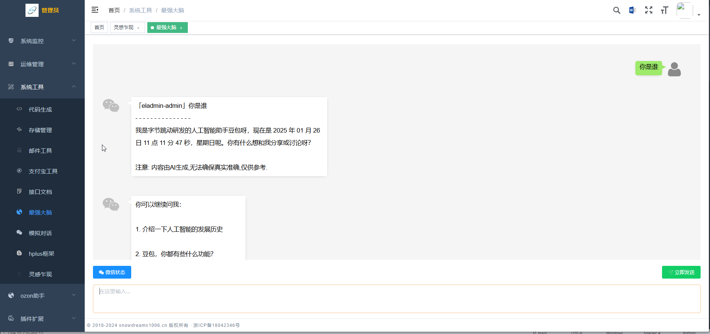Open 模拟对话 in the sidebar

(40, 233)
